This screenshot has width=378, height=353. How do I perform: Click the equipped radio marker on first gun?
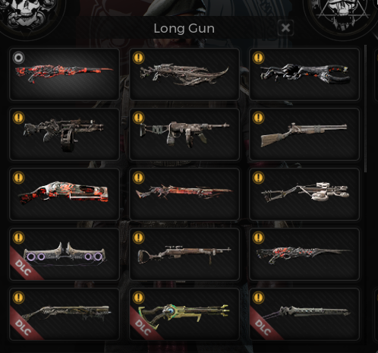[x=18, y=58]
